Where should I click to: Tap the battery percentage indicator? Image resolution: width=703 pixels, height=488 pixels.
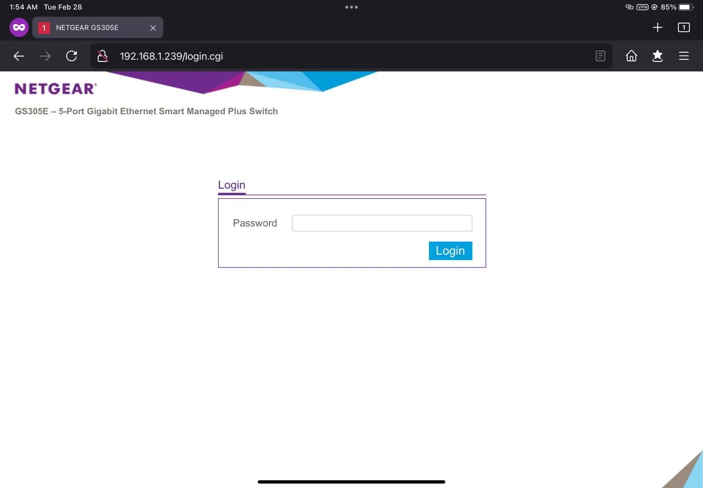(x=669, y=7)
